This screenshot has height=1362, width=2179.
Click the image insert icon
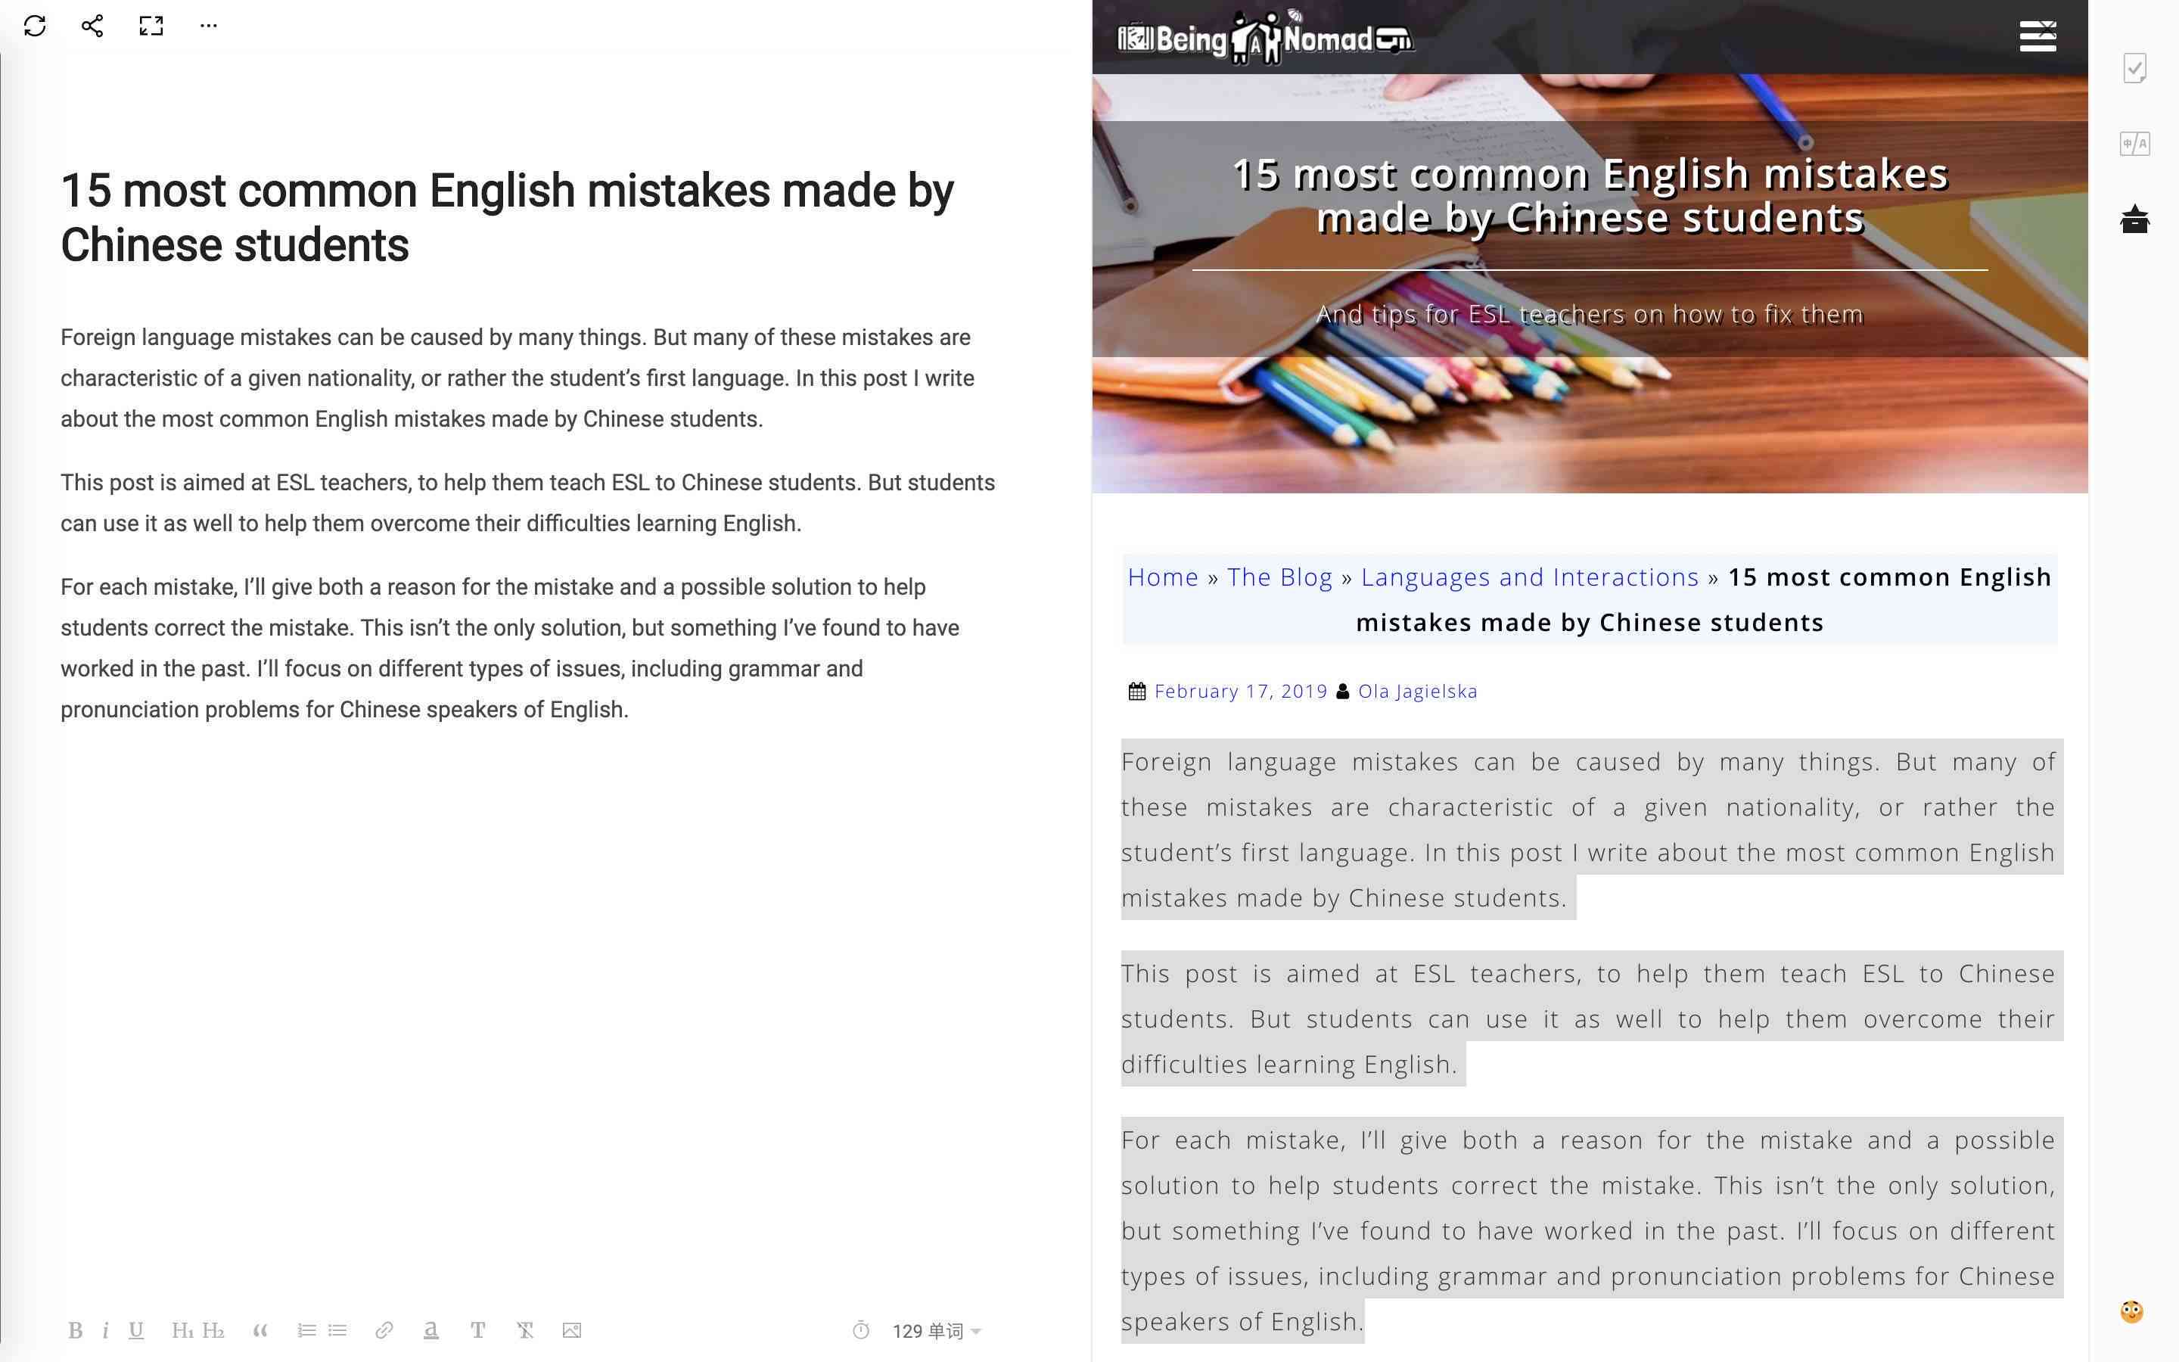571,1331
